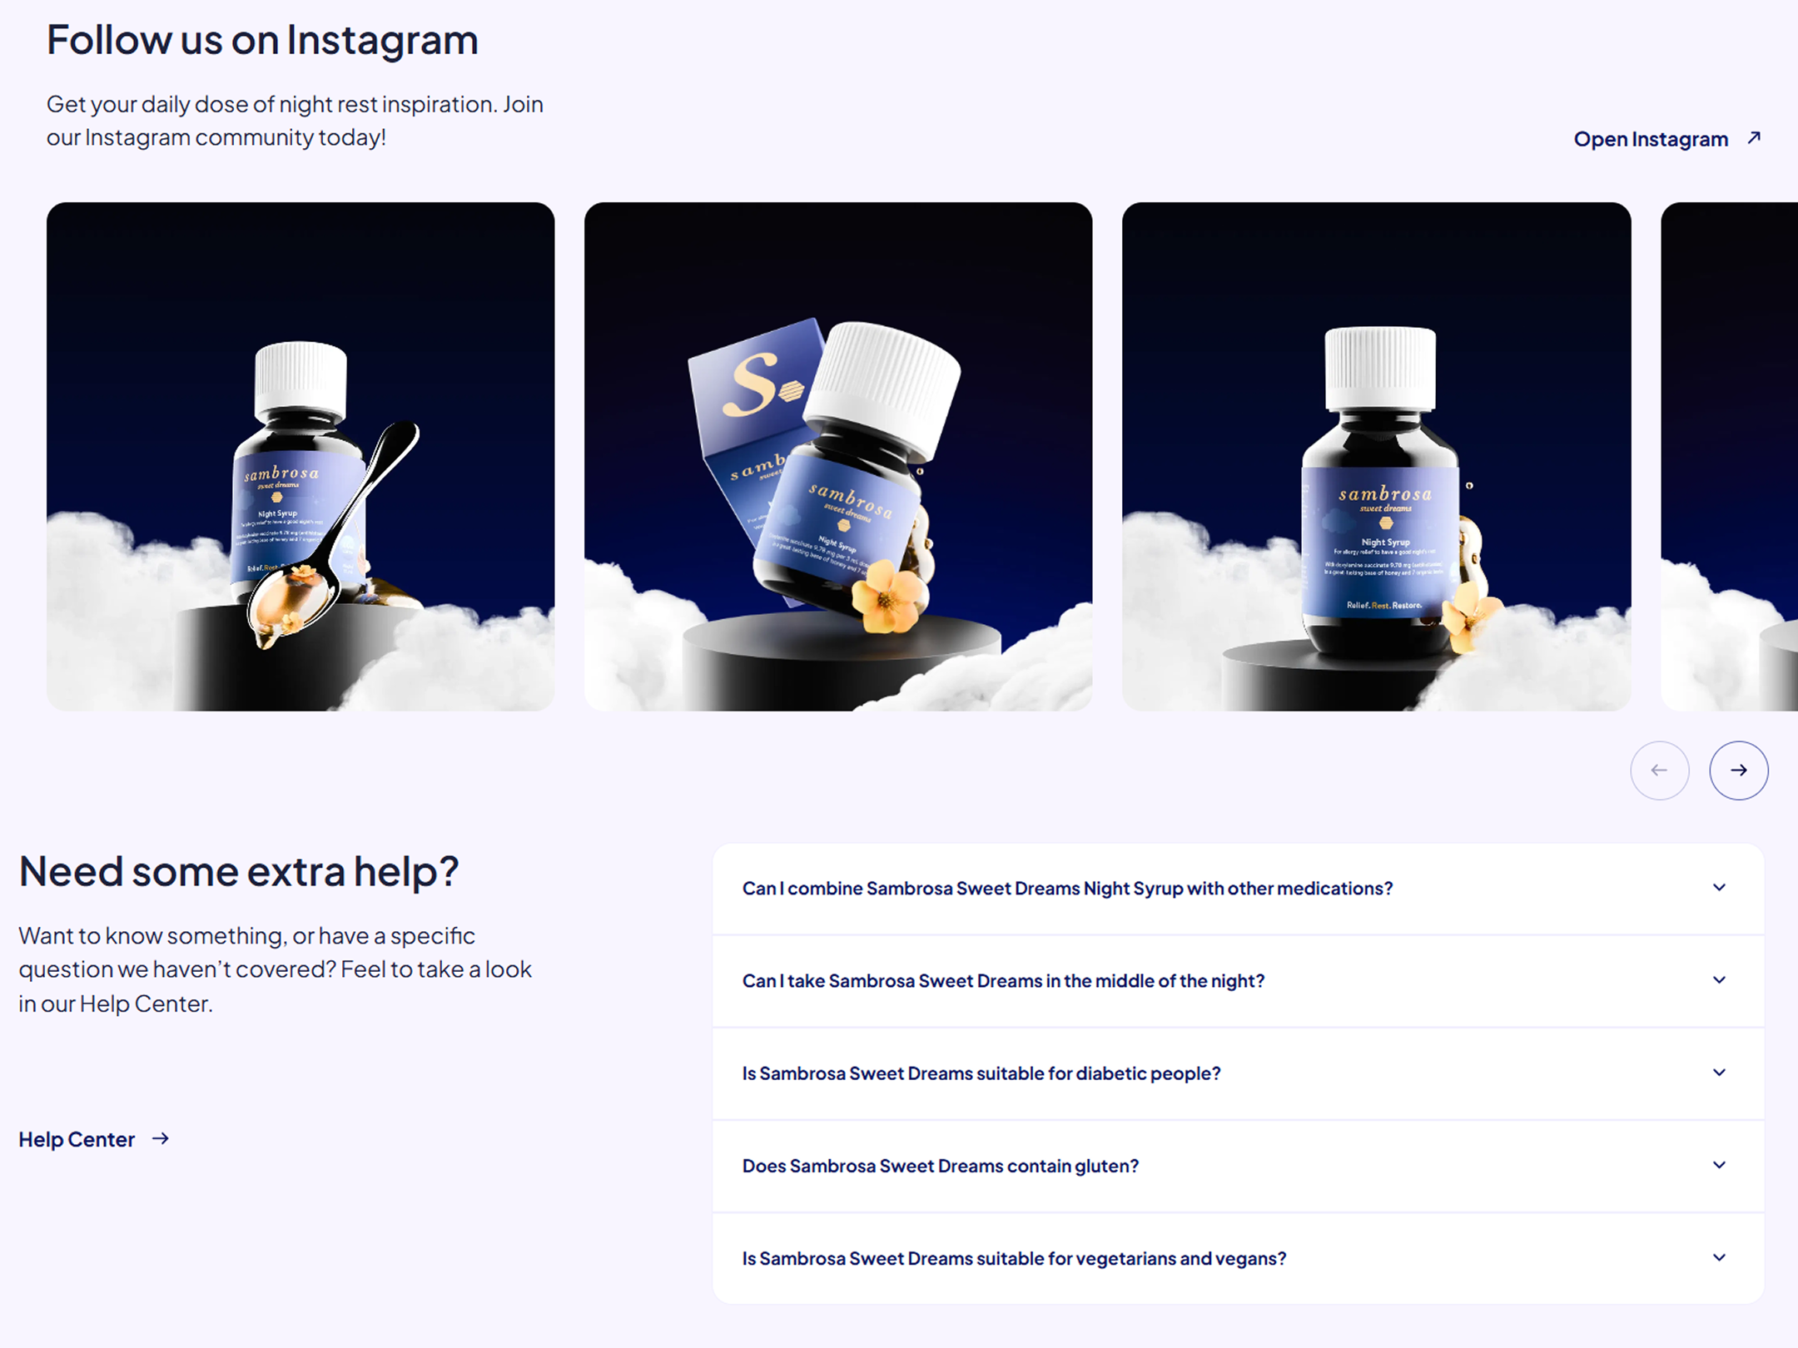The image size is (1798, 1348).
Task: Click chevron on middle of night FAQ
Action: [1719, 980]
